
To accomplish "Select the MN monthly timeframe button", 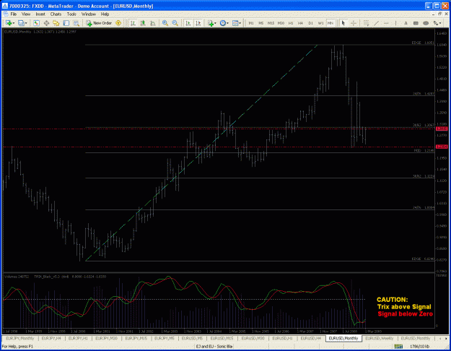I will (330, 23).
